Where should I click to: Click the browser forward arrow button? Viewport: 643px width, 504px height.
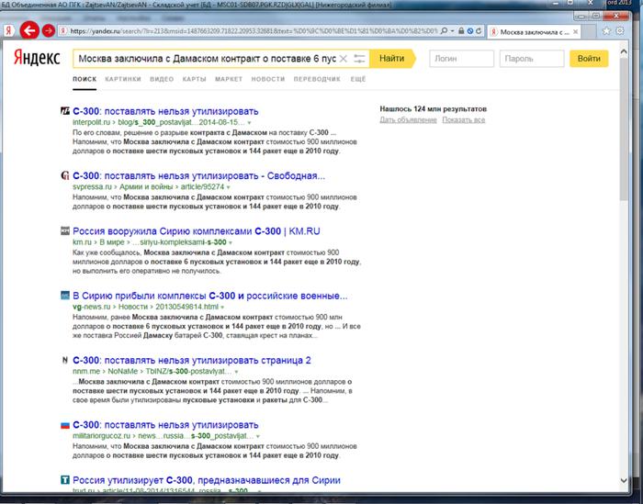(49, 30)
